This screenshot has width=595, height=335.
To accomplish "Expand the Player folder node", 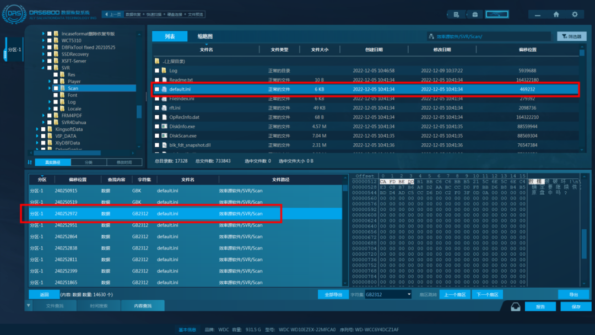I will click(50, 82).
